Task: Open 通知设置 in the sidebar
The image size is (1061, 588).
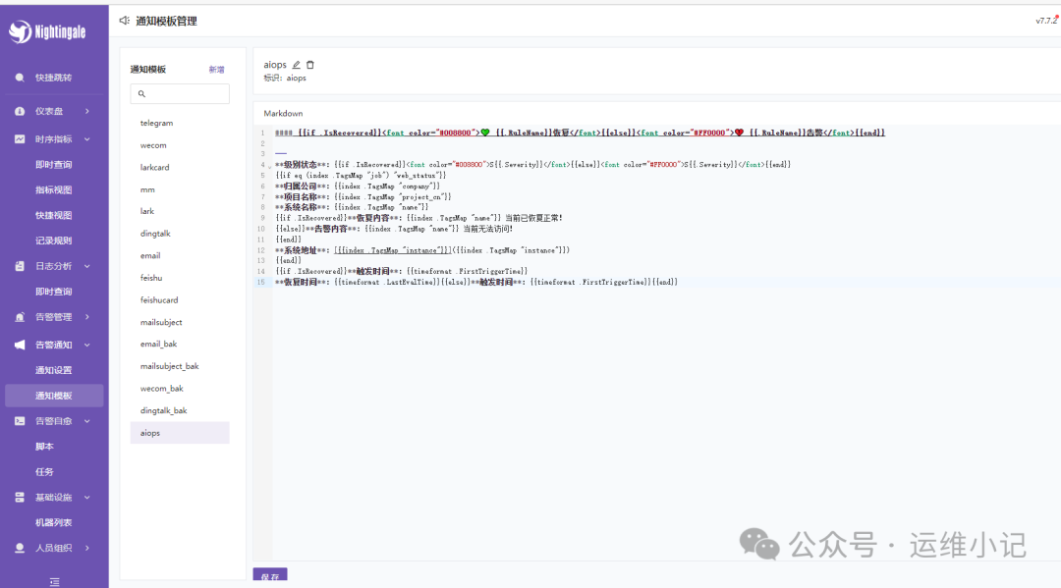Action: tap(54, 370)
